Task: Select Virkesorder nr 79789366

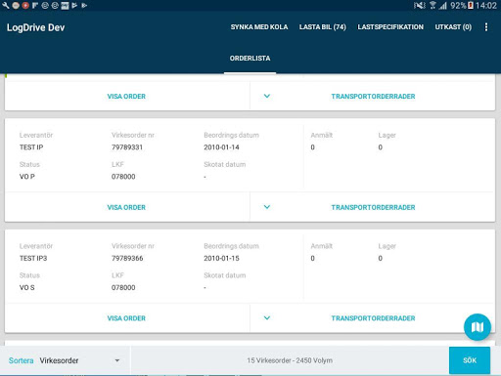Action: 127,258
